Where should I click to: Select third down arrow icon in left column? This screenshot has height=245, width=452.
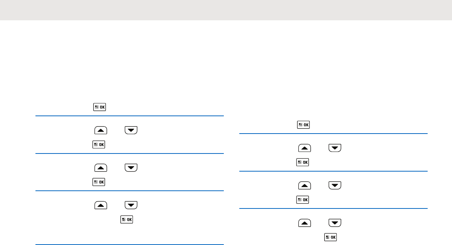click(131, 205)
